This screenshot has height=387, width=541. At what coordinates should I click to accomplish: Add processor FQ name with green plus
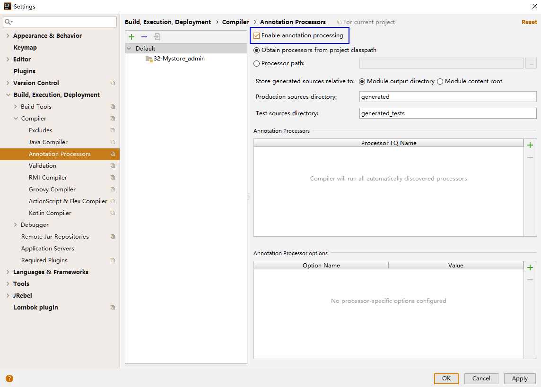click(x=530, y=145)
